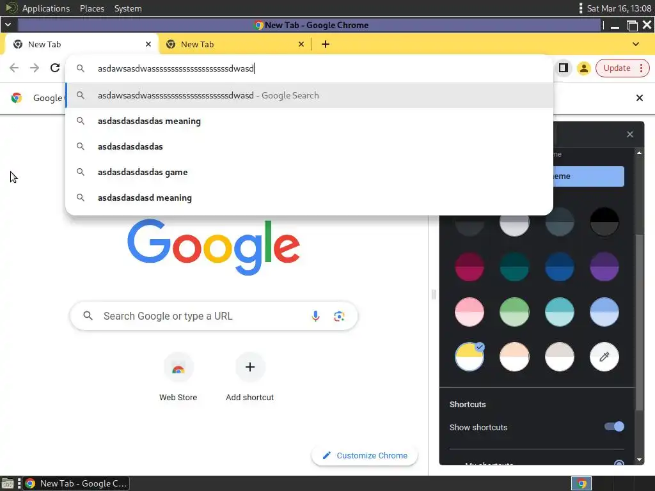
Task: Click the Google search box
Action: coord(214,316)
